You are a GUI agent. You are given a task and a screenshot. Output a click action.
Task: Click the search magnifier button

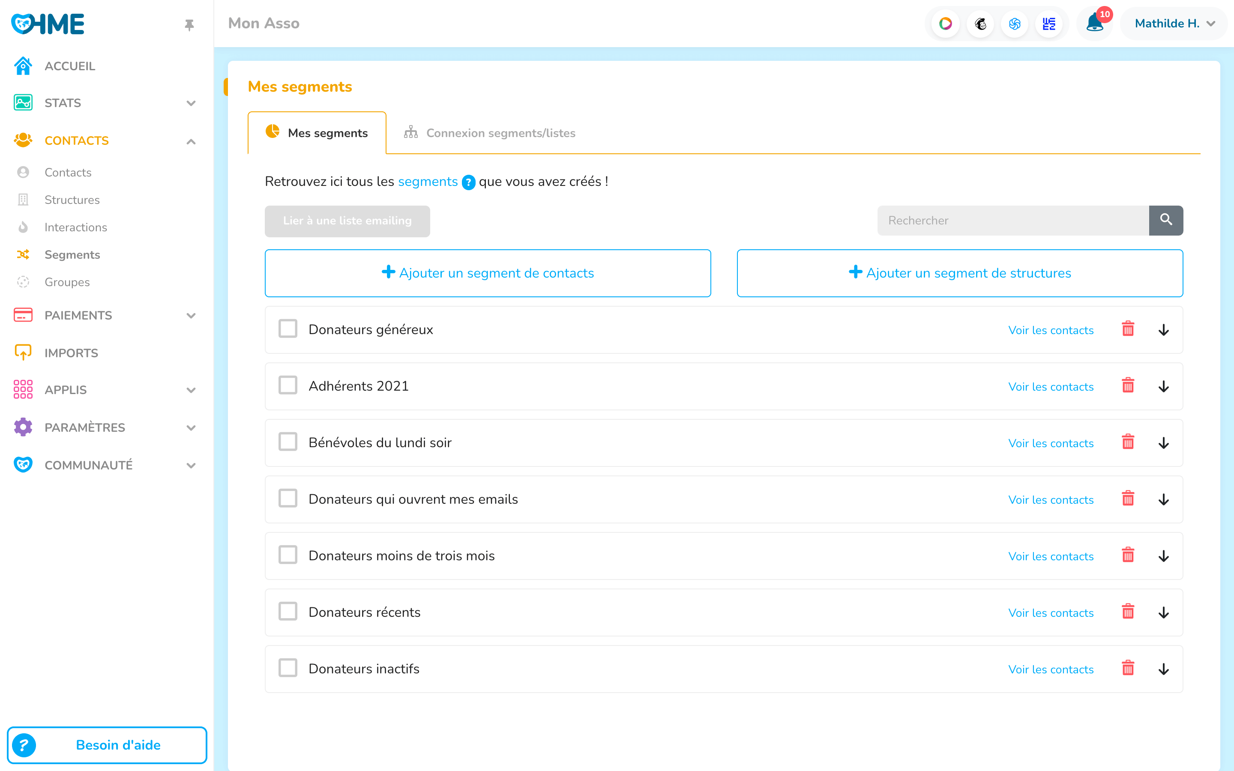pyautogui.click(x=1166, y=220)
